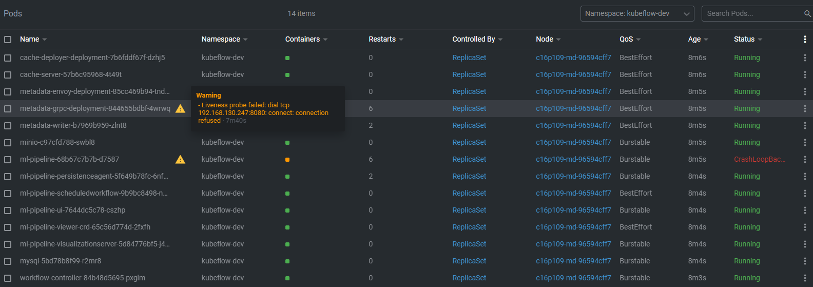813x287 pixels.
Task: Open kebab menu for ml-pipeline-persistenceagent row
Action: [x=805, y=177]
